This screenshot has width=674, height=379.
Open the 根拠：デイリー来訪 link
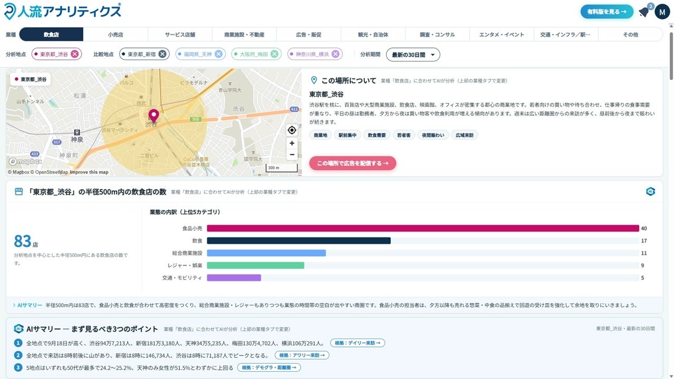[358, 343]
